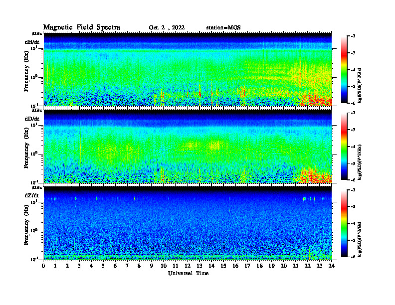Click the 10^0 frequency tick of dZ/dt panel

click(x=34, y=230)
